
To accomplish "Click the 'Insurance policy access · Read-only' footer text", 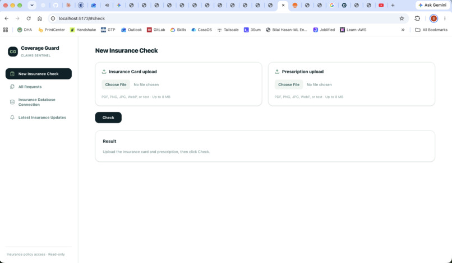I will pyautogui.click(x=36, y=255).
